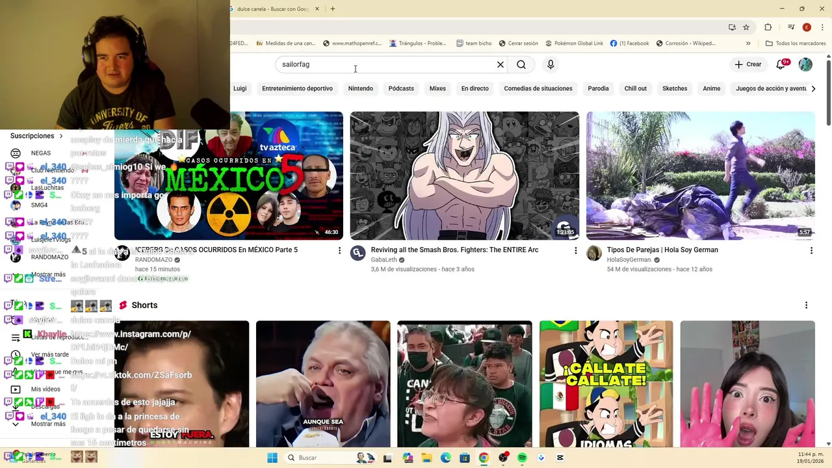
Task: Open the ¡CÁLLATE CÁLLATE! Short
Action: tap(606, 384)
